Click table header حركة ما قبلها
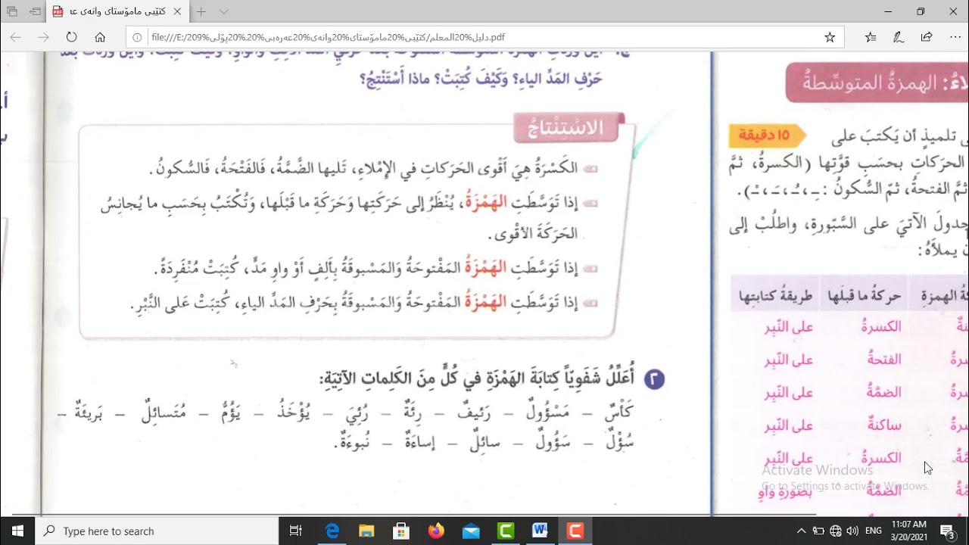Screen dimensions: 969x545 (866, 295)
